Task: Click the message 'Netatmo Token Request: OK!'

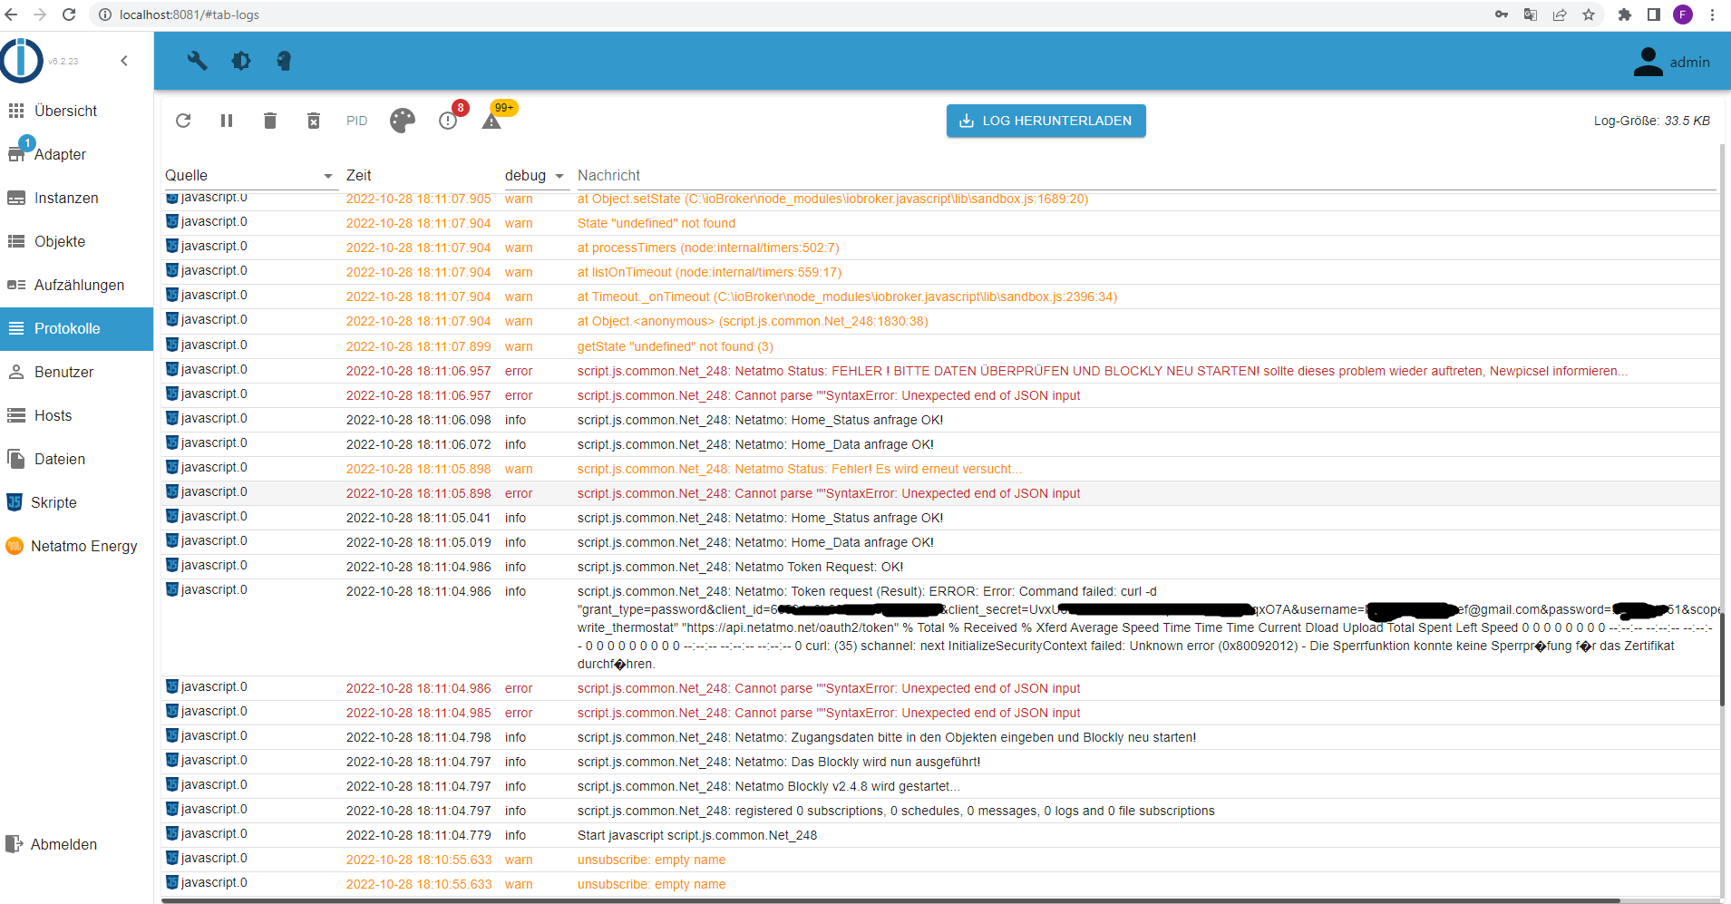Action: (x=740, y=567)
